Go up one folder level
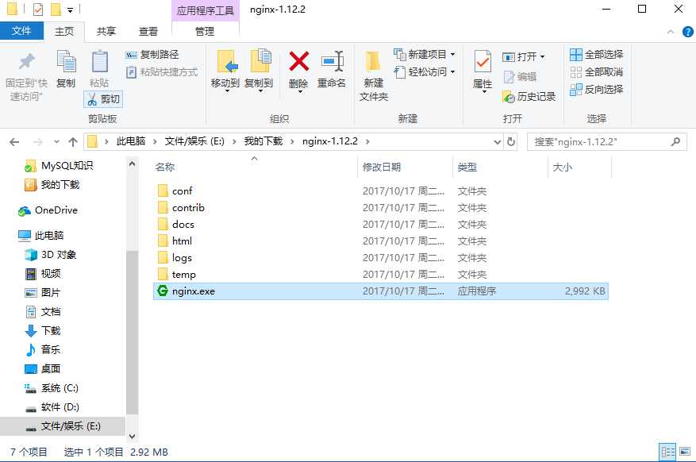This screenshot has width=696, height=462. coord(73,142)
